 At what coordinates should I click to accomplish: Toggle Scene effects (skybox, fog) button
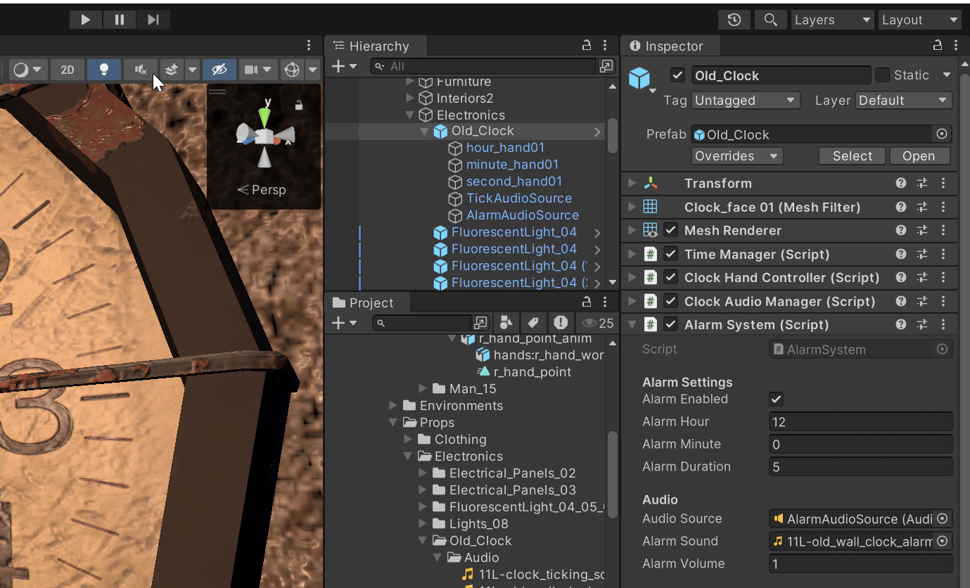coord(172,70)
